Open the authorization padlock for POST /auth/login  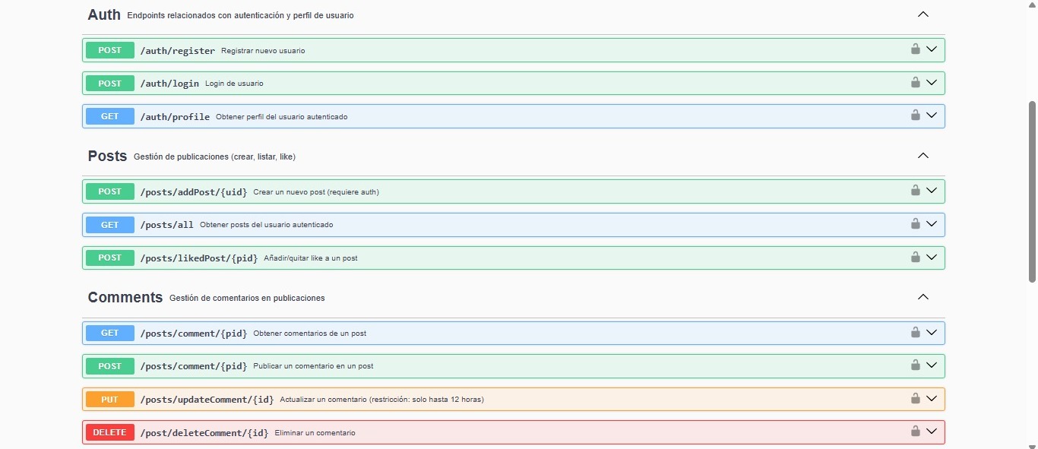915,82
